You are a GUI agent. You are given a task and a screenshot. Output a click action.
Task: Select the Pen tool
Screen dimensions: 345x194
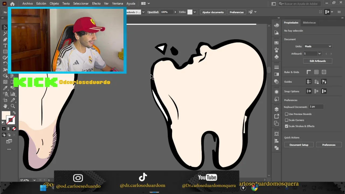[x=5, y=40]
